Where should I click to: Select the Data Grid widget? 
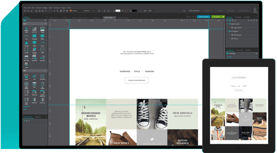(x=34, y=58)
